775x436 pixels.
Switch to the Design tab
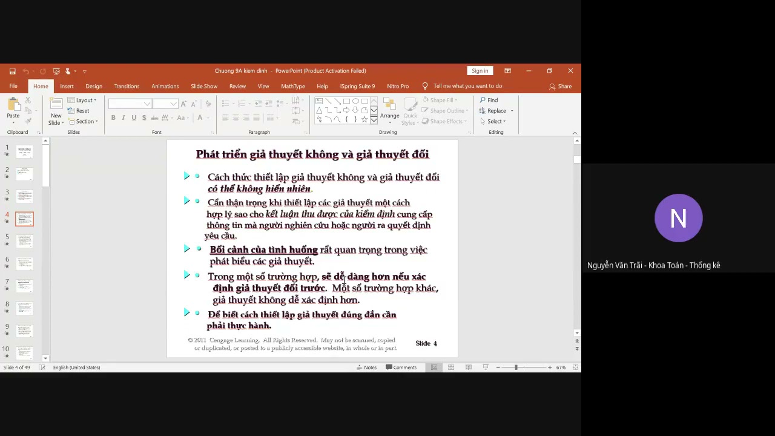coord(94,86)
